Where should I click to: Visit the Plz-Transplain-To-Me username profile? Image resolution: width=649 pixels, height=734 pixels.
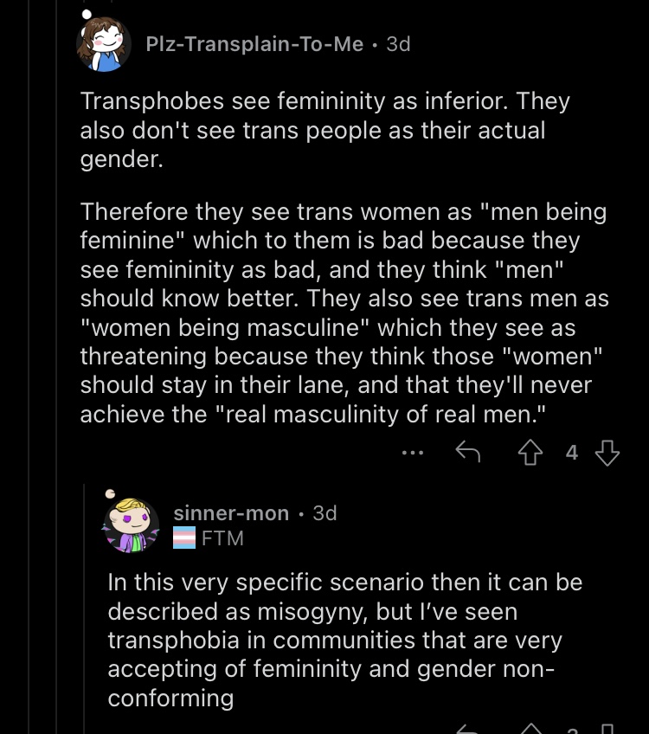coord(254,44)
